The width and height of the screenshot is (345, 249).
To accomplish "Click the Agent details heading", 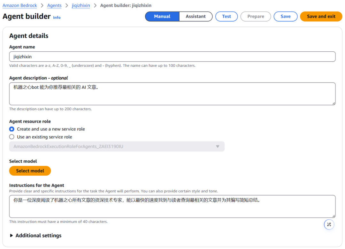I will (x=29, y=36).
